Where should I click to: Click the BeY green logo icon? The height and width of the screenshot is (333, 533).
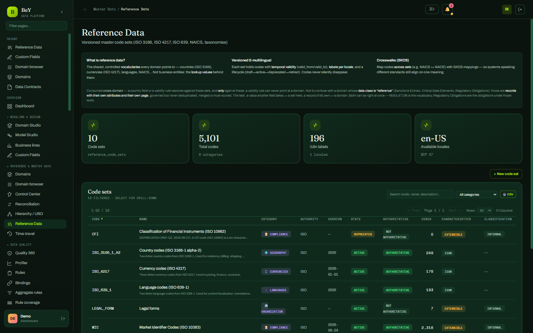click(12, 12)
